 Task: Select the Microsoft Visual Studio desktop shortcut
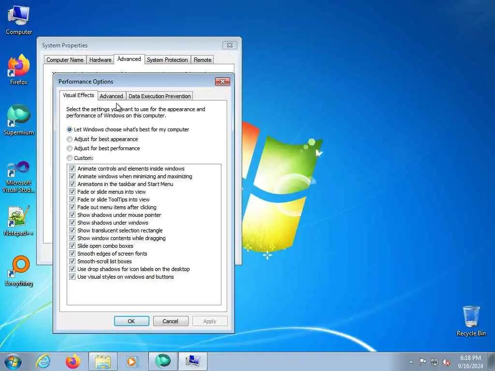pyautogui.click(x=19, y=177)
